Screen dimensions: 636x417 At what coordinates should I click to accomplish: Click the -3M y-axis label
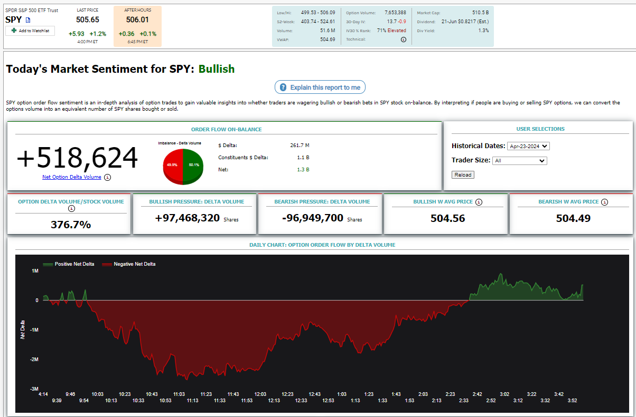pyautogui.click(x=35, y=389)
